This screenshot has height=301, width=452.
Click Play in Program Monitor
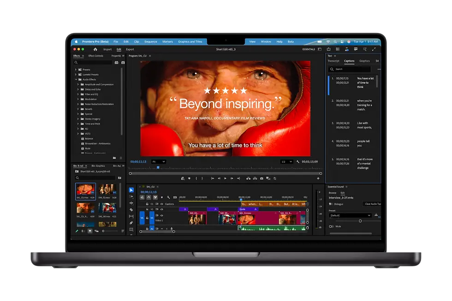tap(226, 178)
